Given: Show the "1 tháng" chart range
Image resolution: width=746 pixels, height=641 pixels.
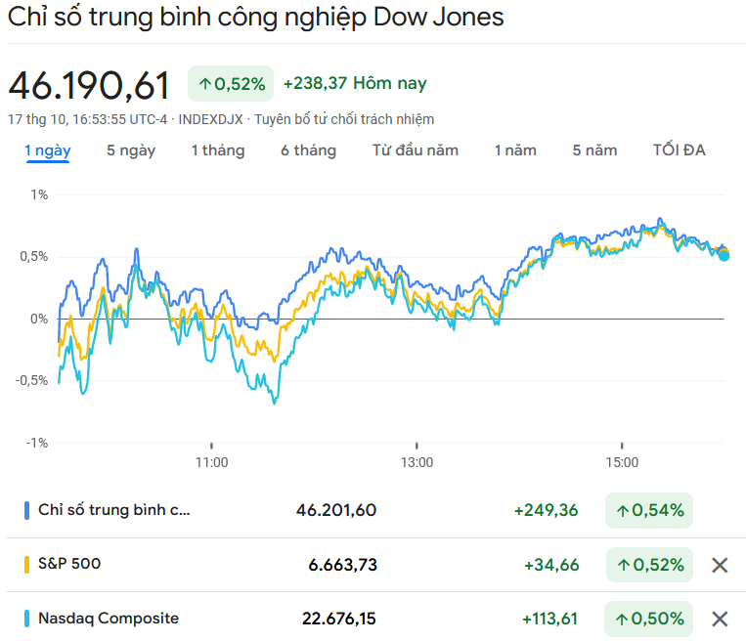Looking at the screenshot, I should (218, 150).
